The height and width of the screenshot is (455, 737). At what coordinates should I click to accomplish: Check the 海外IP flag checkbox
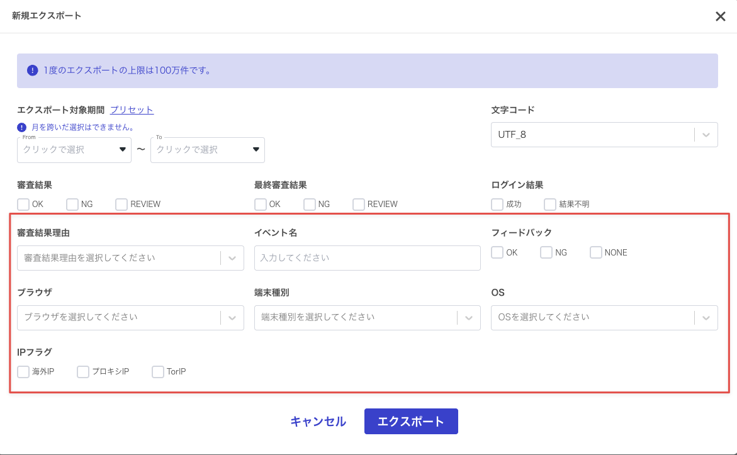point(23,372)
